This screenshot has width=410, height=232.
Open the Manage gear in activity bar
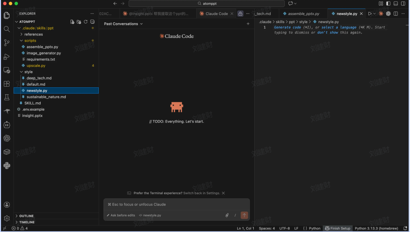coord(7,218)
